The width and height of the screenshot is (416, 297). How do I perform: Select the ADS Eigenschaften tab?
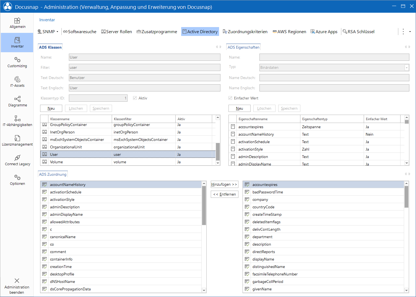[243, 47]
